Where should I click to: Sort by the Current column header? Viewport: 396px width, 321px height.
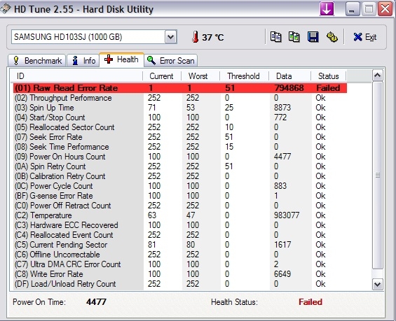pyautogui.click(x=162, y=76)
